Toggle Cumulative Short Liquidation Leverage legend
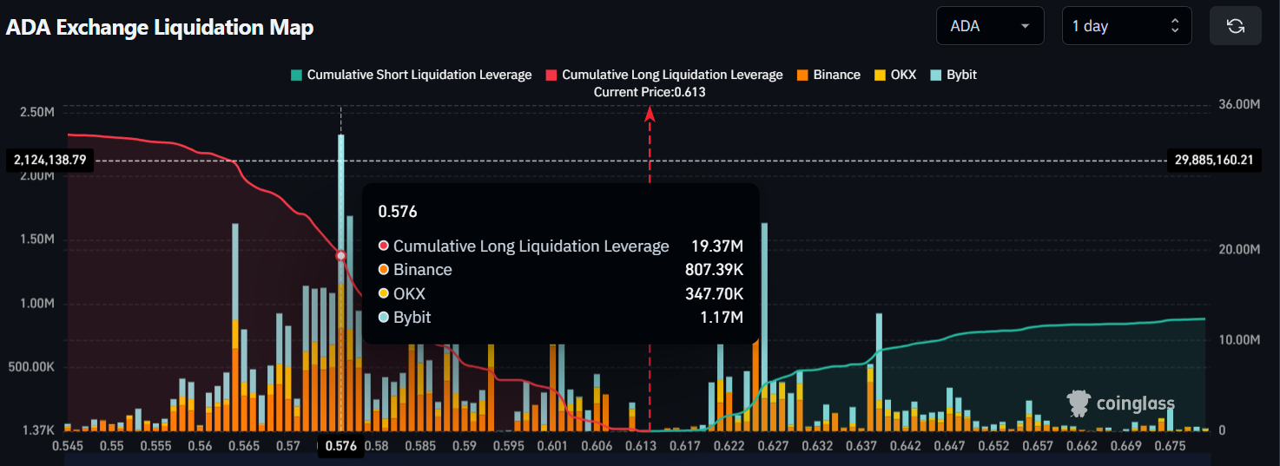This screenshot has width=1280, height=466. point(411,75)
